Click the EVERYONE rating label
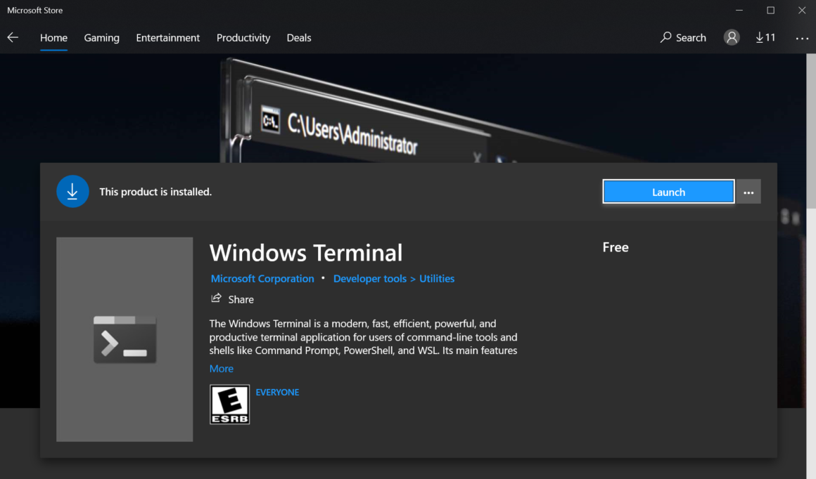816x479 pixels. point(277,392)
